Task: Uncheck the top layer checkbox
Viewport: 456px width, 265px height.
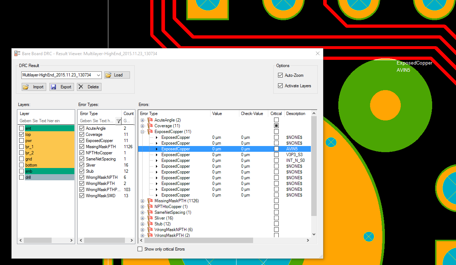Action: tap(22, 134)
